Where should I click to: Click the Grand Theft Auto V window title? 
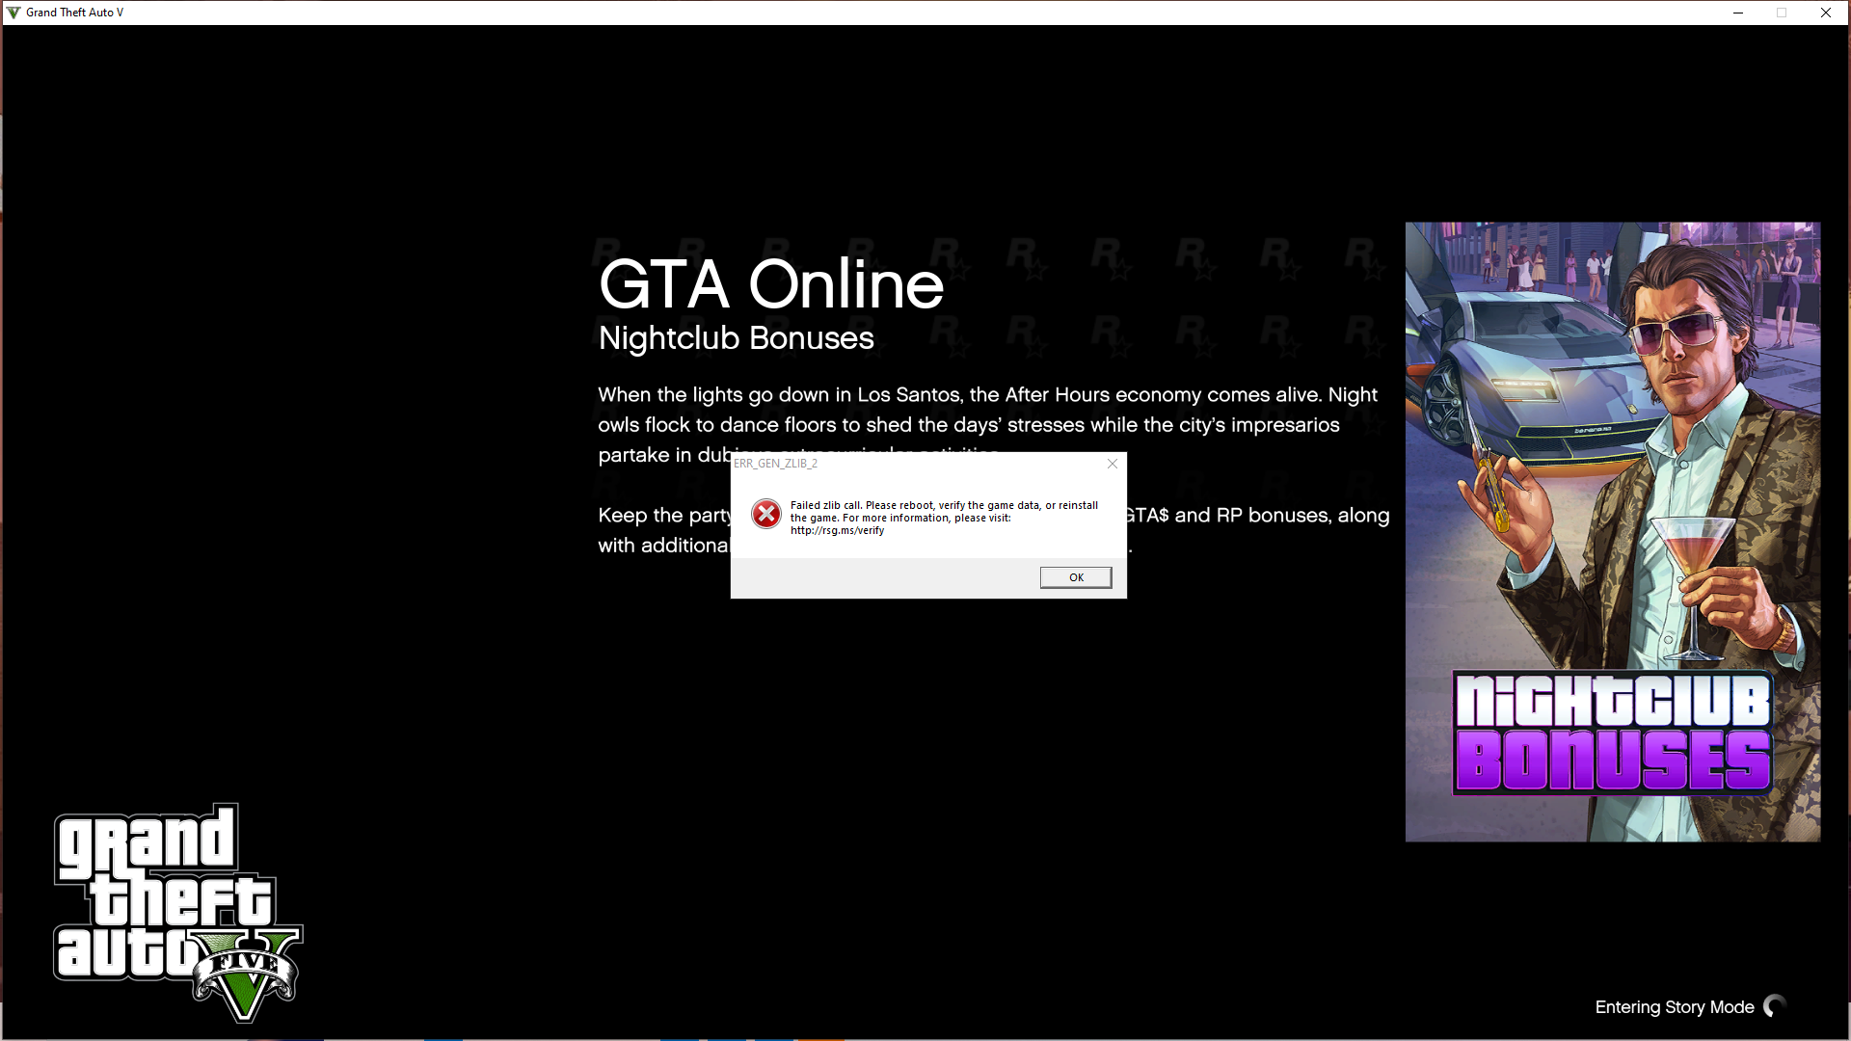74,13
